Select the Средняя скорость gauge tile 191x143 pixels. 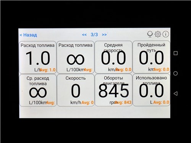point(113,57)
